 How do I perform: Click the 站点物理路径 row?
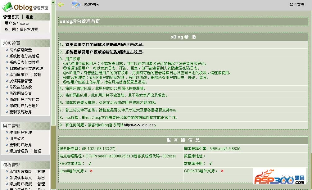coord(121,156)
